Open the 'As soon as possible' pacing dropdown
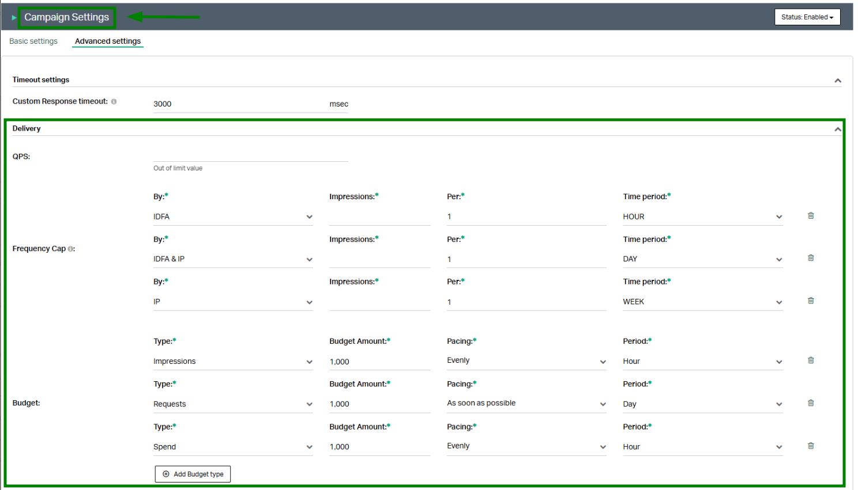 tap(526, 404)
